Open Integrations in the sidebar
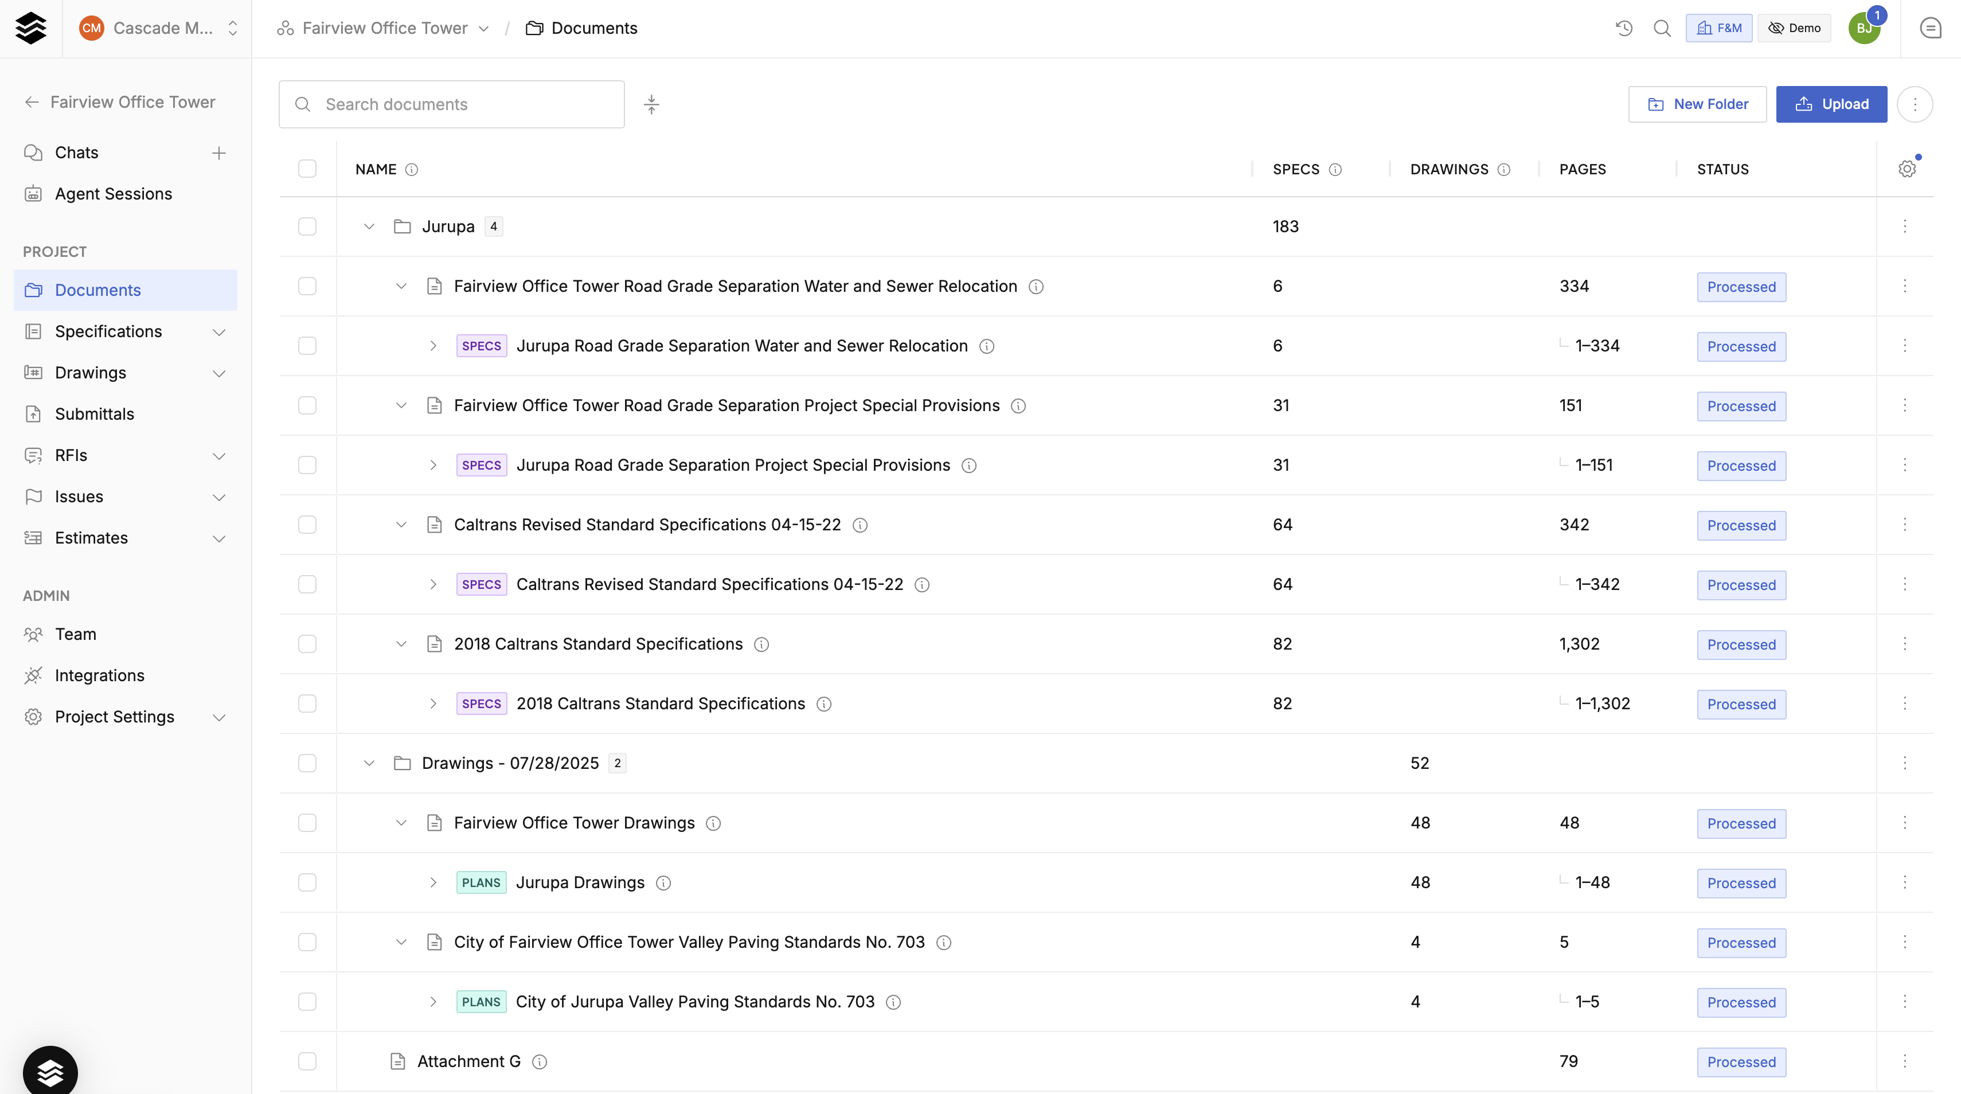This screenshot has width=1961, height=1094. tap(126, 675)
